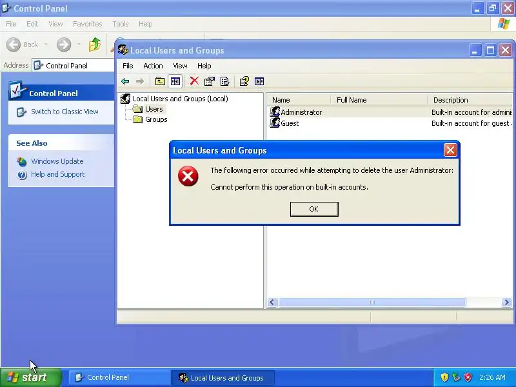The height and width of the screenshot is (387, 516).
Task: Open File menu in Local Users and Groups
Action: tap(128, 66)
